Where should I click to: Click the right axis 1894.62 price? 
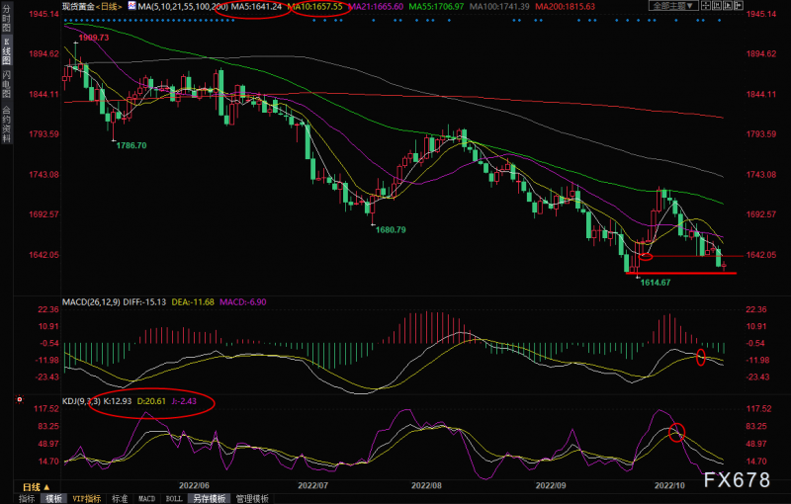pyautogui.click(x=760, y=53)
